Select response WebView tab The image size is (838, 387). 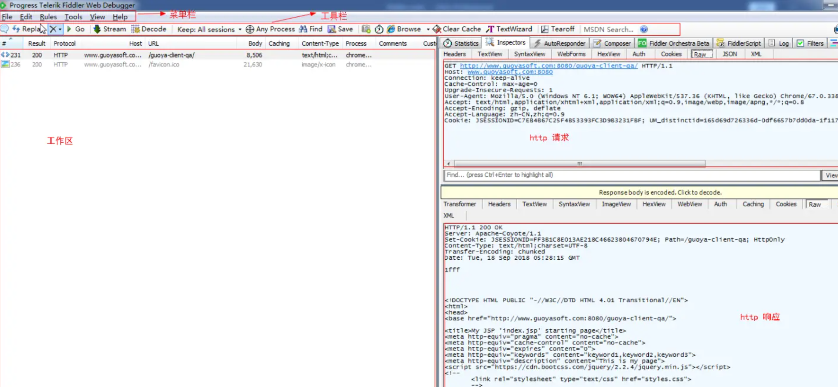pyautogui.click(x=689, y=204)
